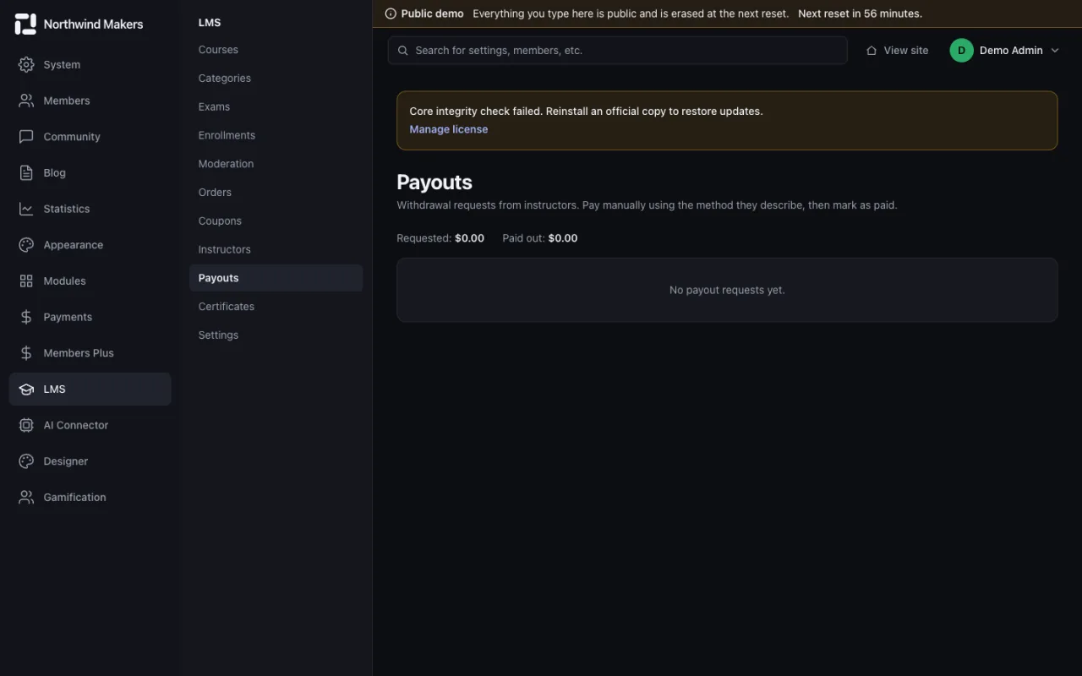Image resolution: width=1082 pixels, height=676 pixels.
Task: Open the Courses submenu item
Action: click(276, 50)
